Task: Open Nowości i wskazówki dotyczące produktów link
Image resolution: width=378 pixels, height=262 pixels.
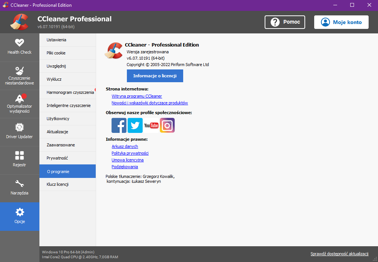Action: 150,103
